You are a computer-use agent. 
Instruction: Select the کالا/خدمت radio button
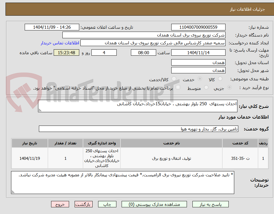174,79
